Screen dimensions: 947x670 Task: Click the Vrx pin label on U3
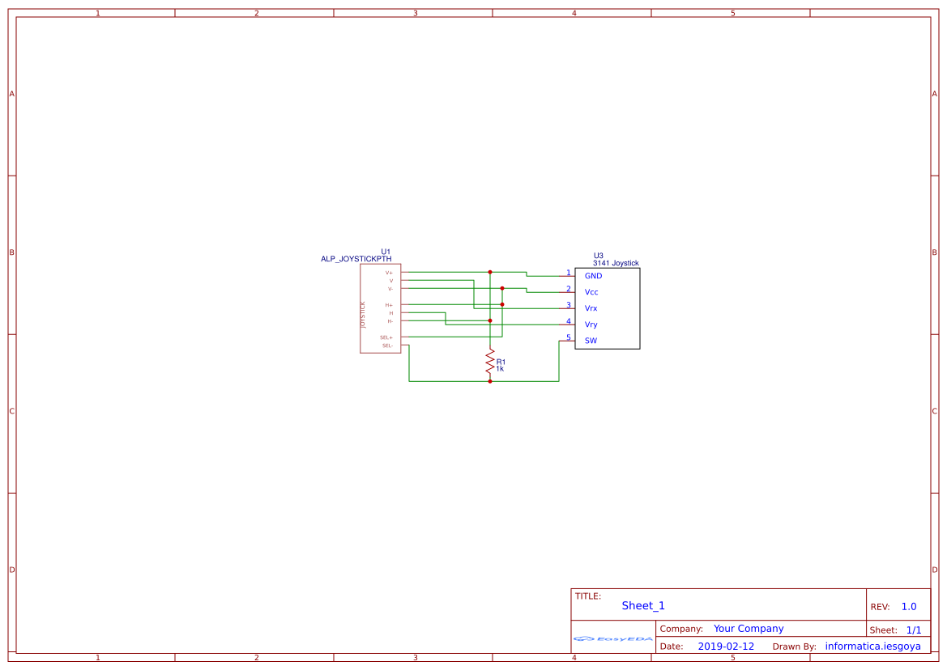[x=591, y=308]
